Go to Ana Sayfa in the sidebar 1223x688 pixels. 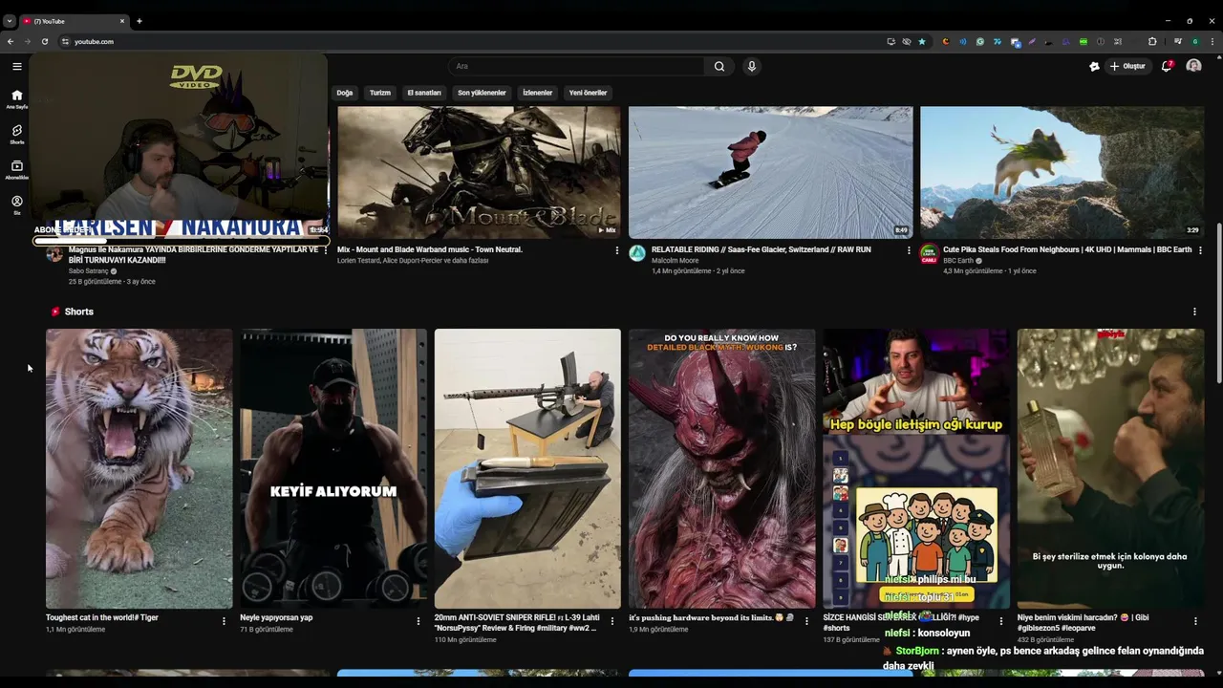[x=17, y=98]
